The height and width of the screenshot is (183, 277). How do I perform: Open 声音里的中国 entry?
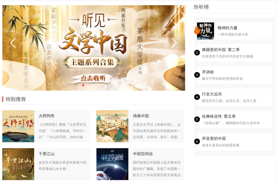tap(214, 138)
